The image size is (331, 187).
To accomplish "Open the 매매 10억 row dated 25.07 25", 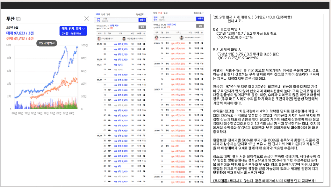I will [121, 64].
